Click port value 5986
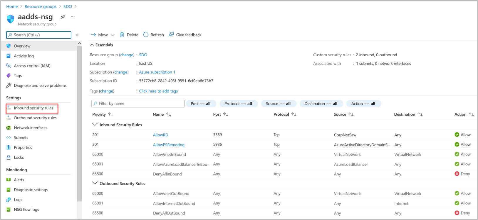This screenshot has height=220, width=478. 218,144
